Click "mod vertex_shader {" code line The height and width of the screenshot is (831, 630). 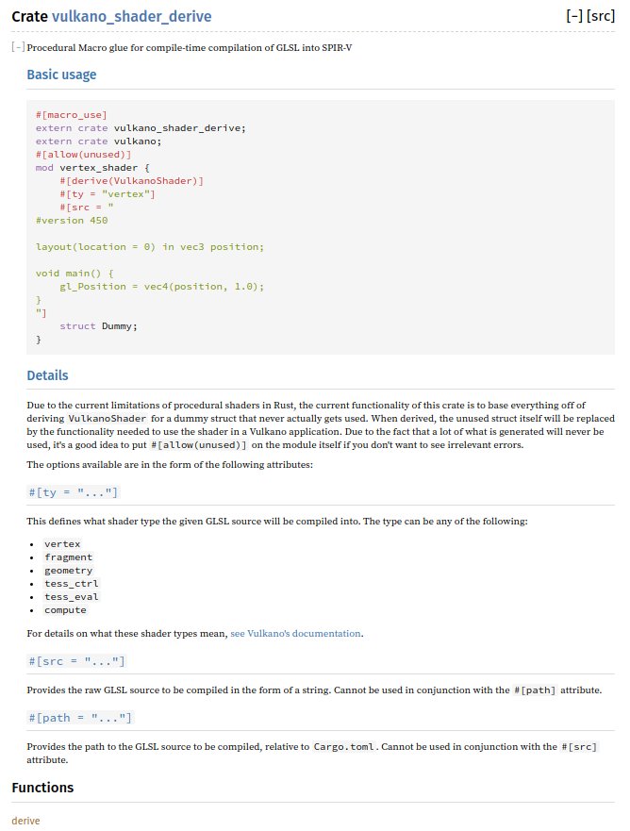tap(92, 168)
